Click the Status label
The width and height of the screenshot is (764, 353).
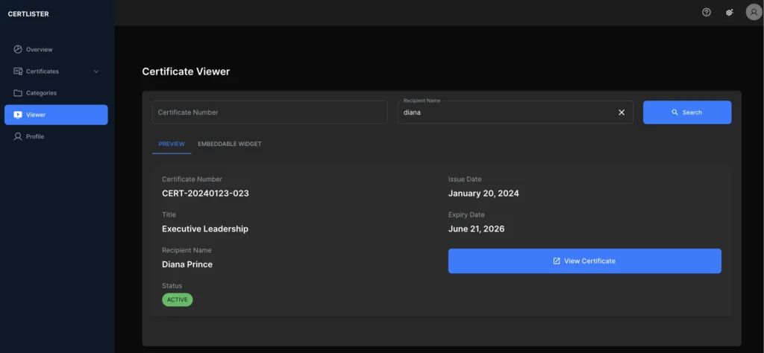click(172, 286)
